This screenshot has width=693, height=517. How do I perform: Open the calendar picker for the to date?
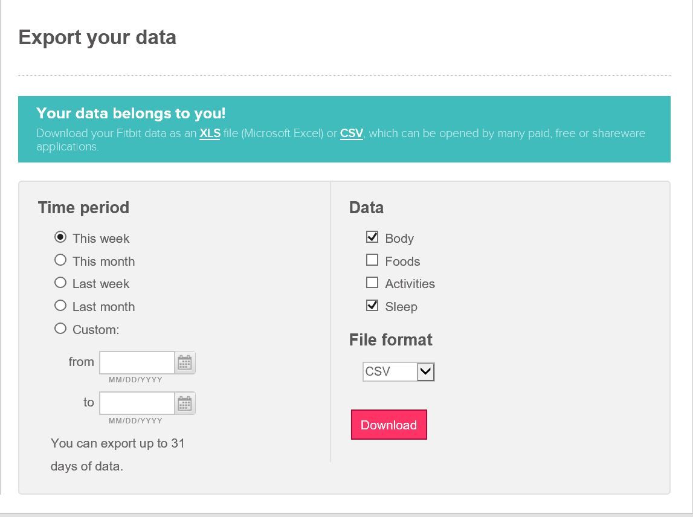click(x=184, y=403)
